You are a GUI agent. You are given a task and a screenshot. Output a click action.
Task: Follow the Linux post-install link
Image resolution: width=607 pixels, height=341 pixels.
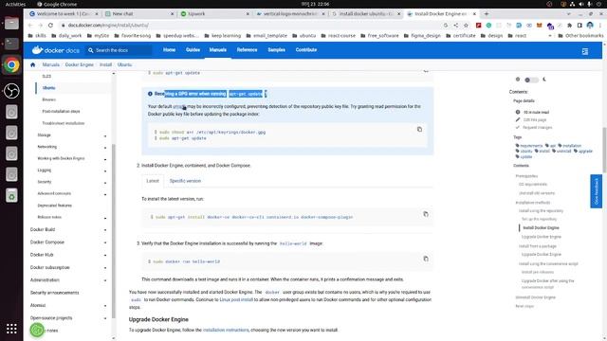[236, 299]
